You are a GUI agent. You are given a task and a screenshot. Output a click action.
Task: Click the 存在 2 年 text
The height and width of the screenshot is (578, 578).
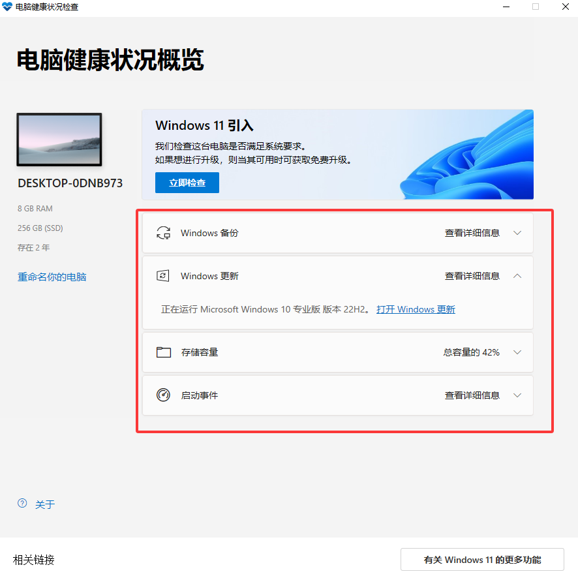pyautogui.click(x=33, y=248)
